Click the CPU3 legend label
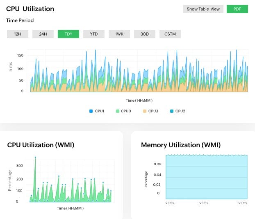This screenshot has width=255, height=219. [153, 111]
